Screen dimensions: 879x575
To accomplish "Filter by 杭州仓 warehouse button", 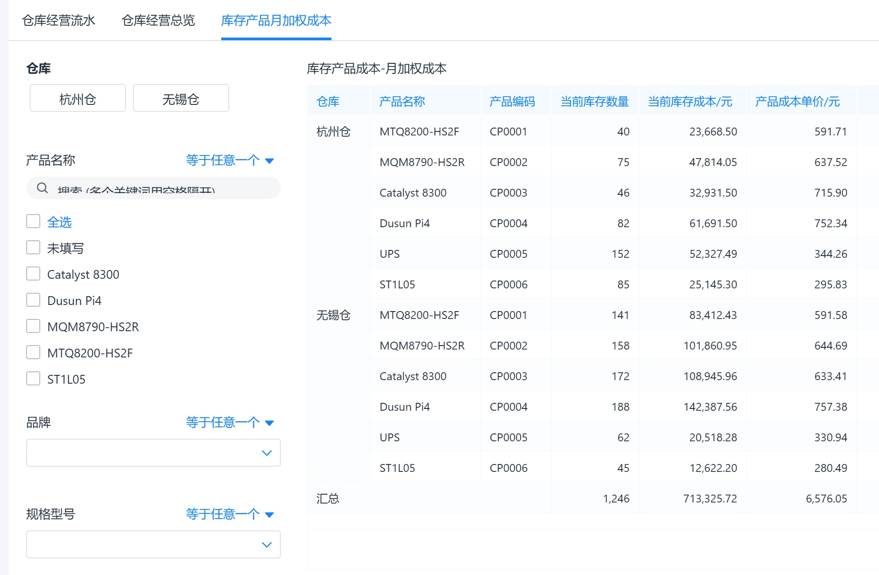I will coord(77,98).
